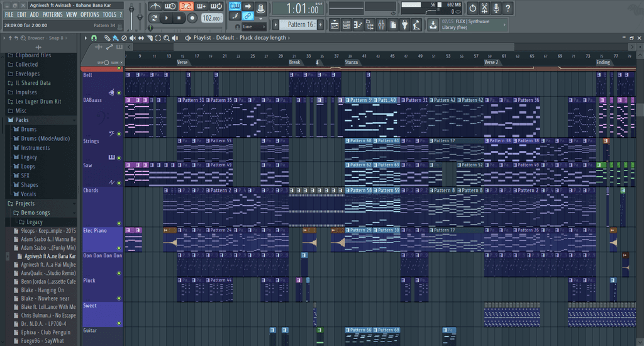Stop playback with the stop button
The image size is (644, 346).
point(179,18)
